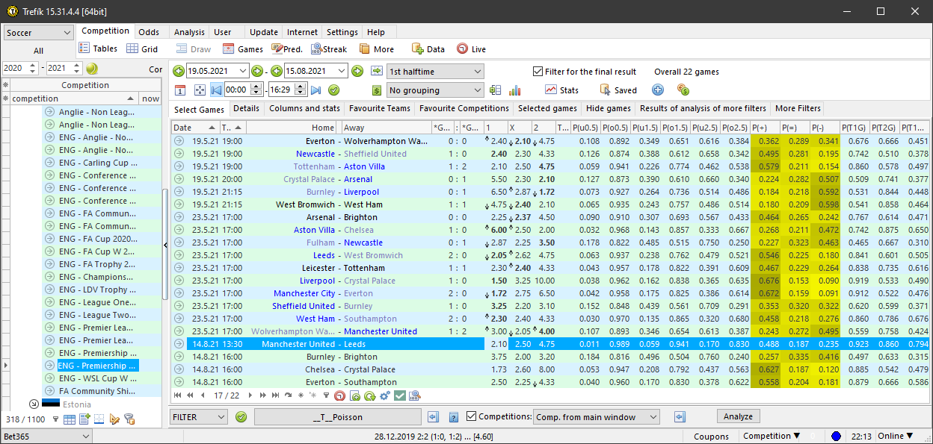
Task: Click the bar chart icon beside grouping
Action: pos(514,90)
